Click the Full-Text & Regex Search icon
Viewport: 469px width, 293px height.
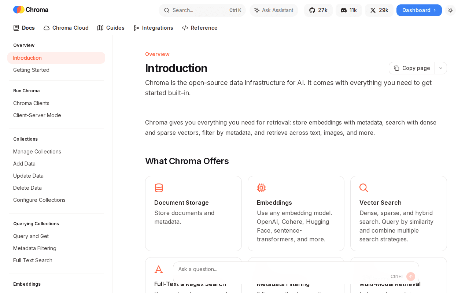159,269
